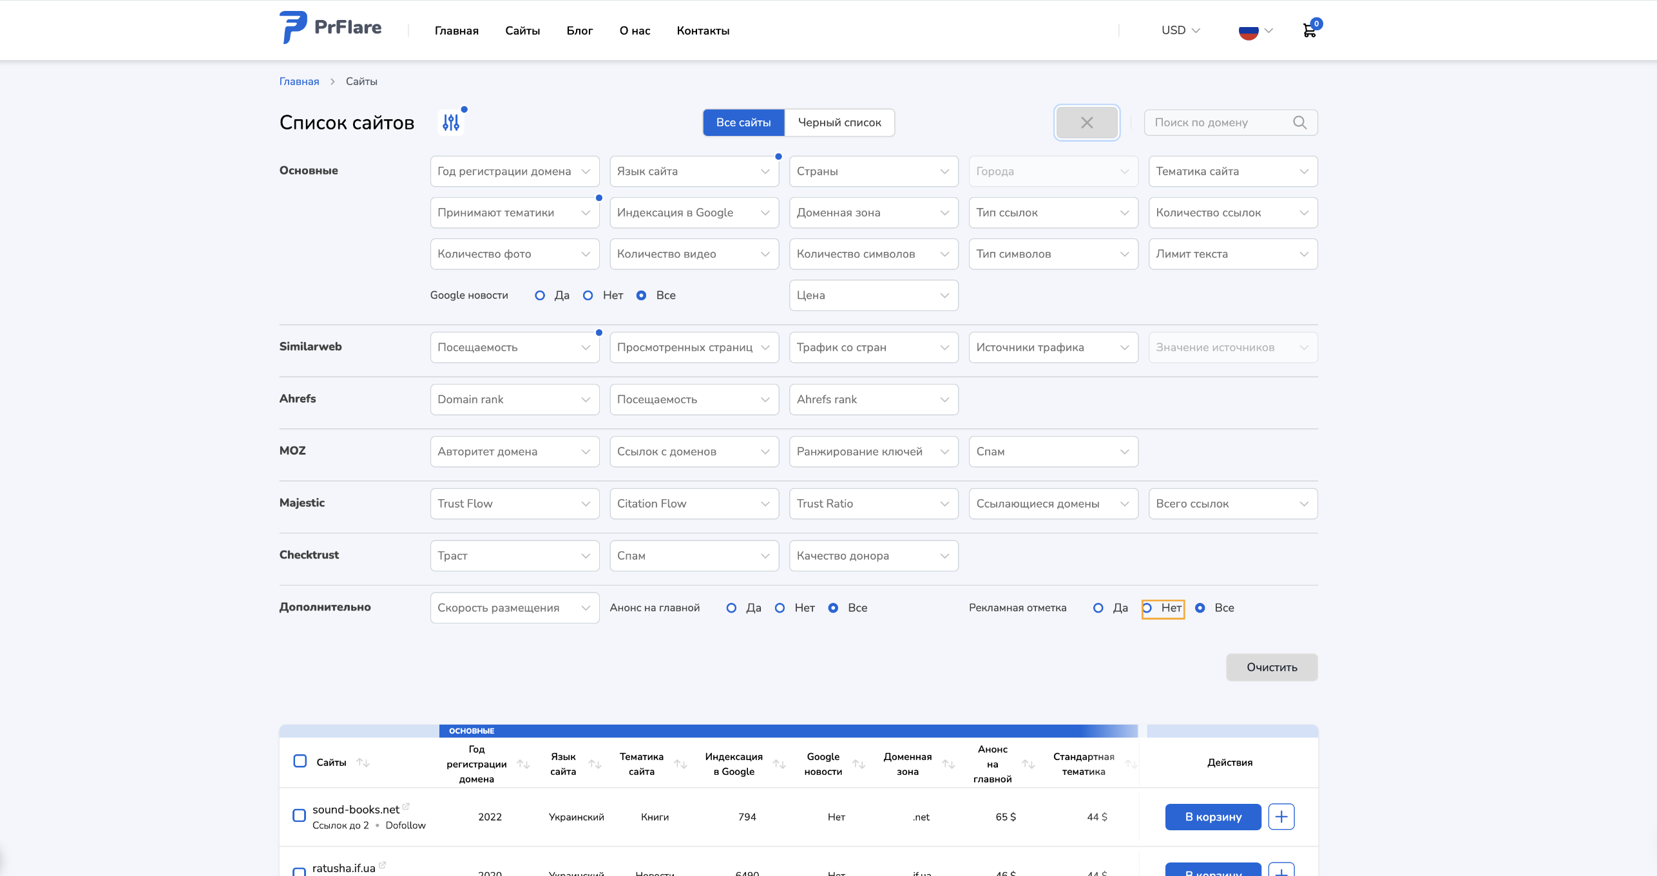Open Блог in top navigation

(580, 30)
